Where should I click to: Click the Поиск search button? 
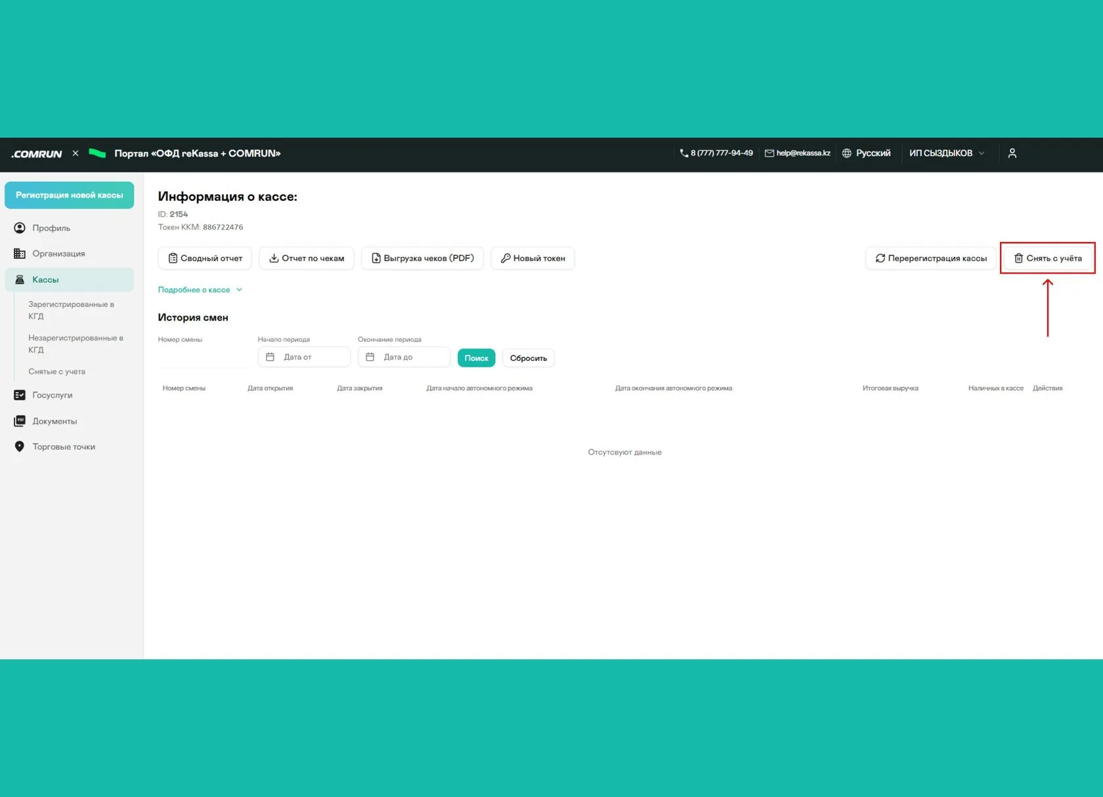(476, 358)
